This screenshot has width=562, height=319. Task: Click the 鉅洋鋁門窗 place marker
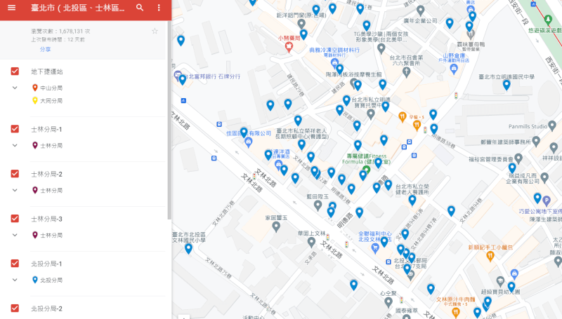coord(301,24)
